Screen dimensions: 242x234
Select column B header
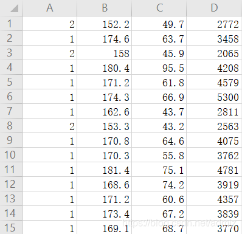(x=104, y=8)
